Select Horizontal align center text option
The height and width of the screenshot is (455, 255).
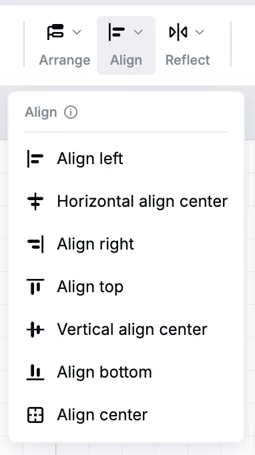pos(142,201)
